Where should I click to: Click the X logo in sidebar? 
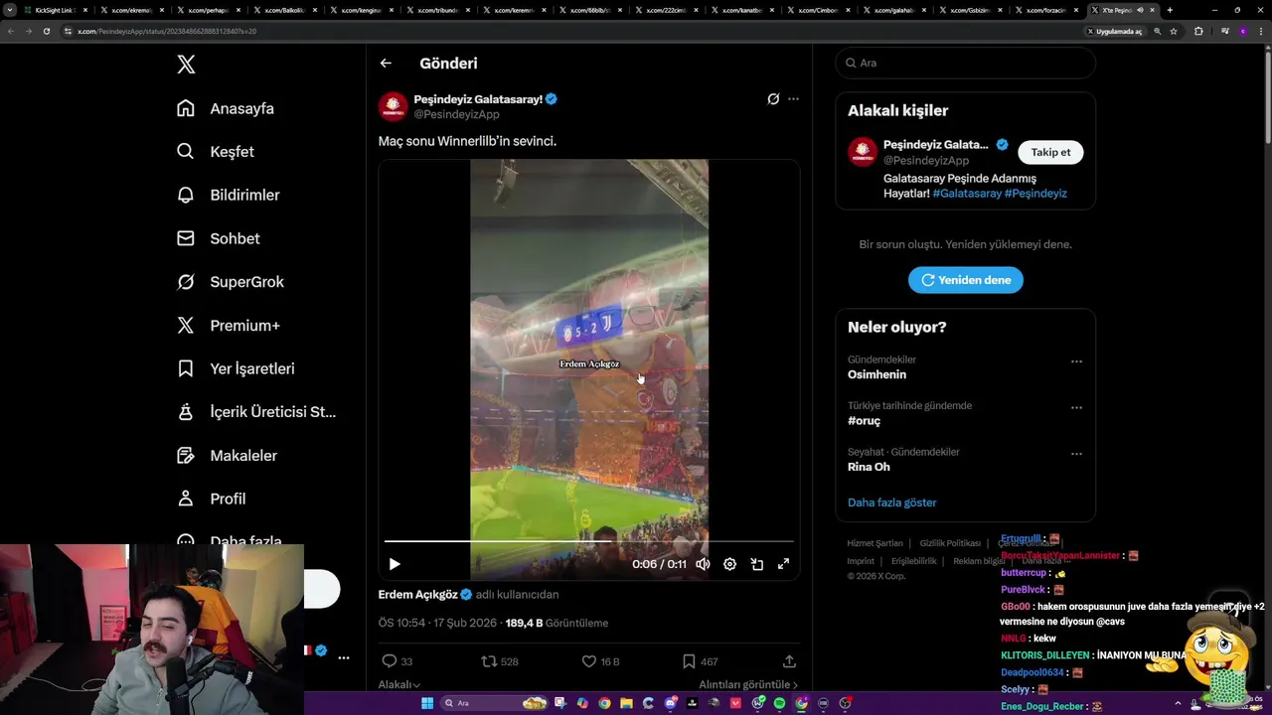click(x=186, y=65)
